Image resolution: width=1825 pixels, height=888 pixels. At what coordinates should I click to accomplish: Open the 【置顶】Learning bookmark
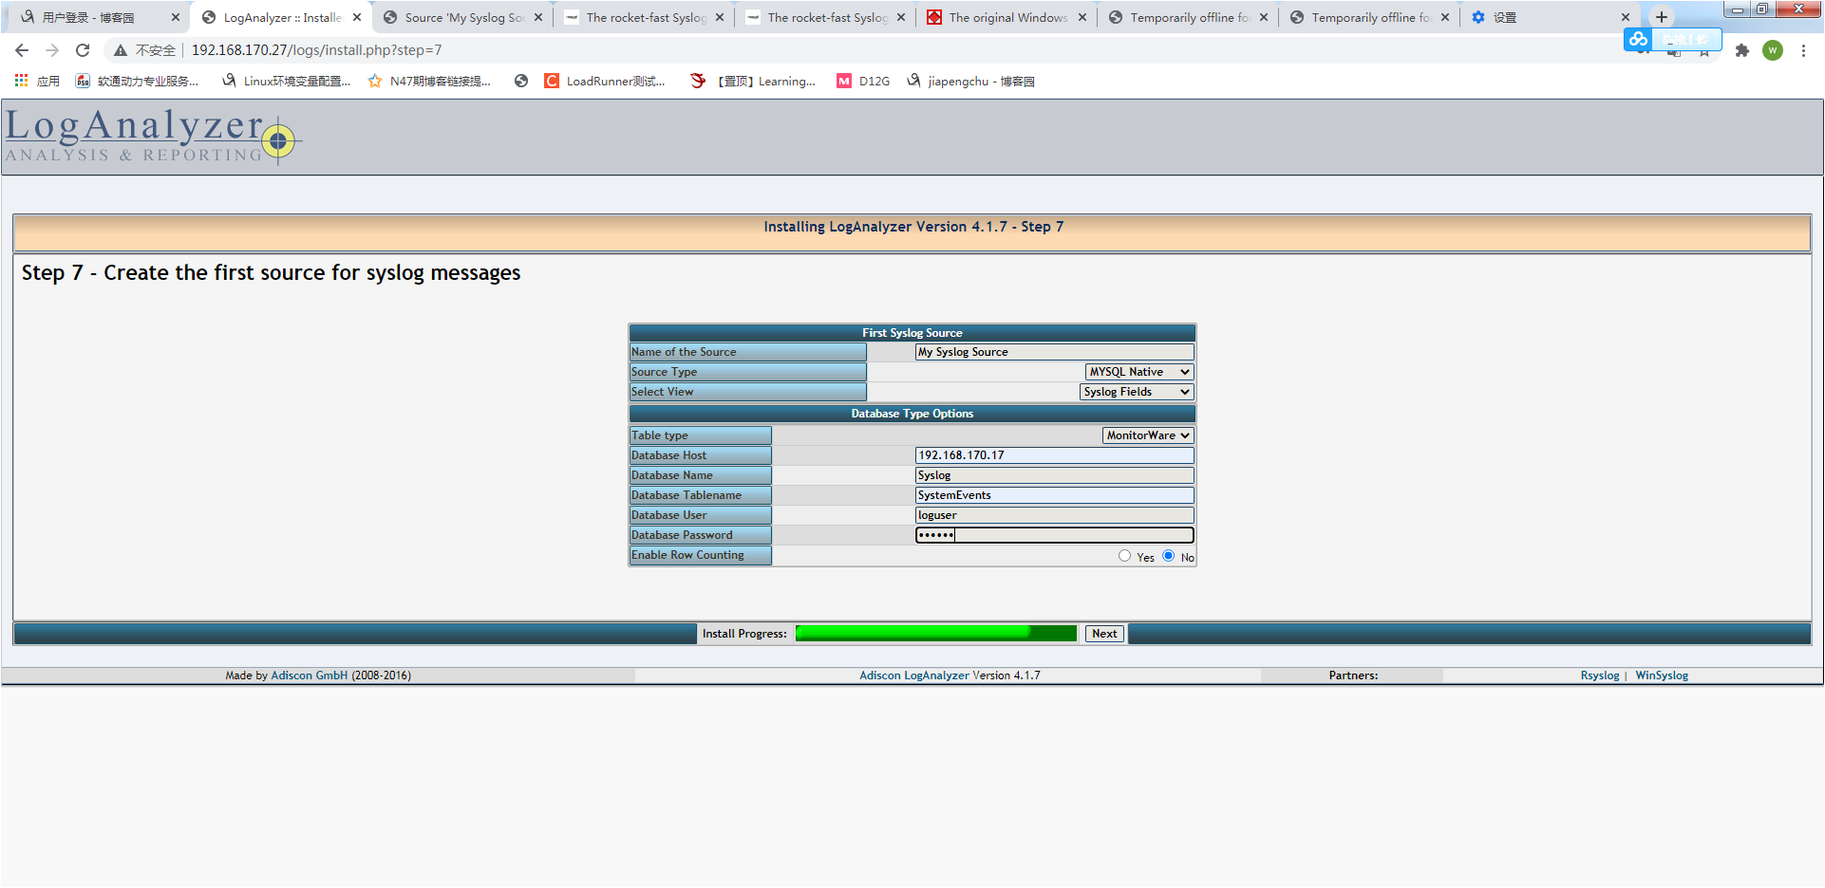click(753, 82)
